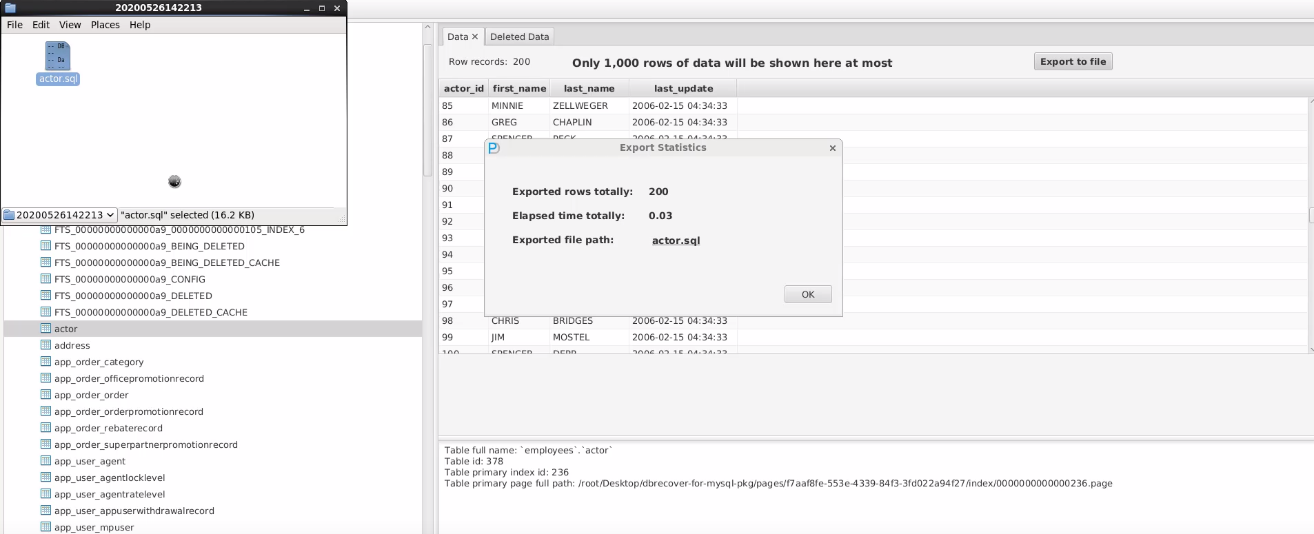Click the table icon beside address
This screenshot has width=1314, height=534.
tap(46, 345)
